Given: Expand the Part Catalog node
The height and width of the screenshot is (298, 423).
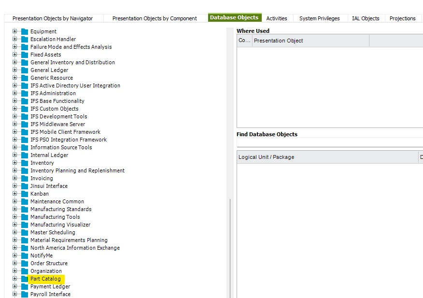Looking at the screenshot, I should [15, 279].
